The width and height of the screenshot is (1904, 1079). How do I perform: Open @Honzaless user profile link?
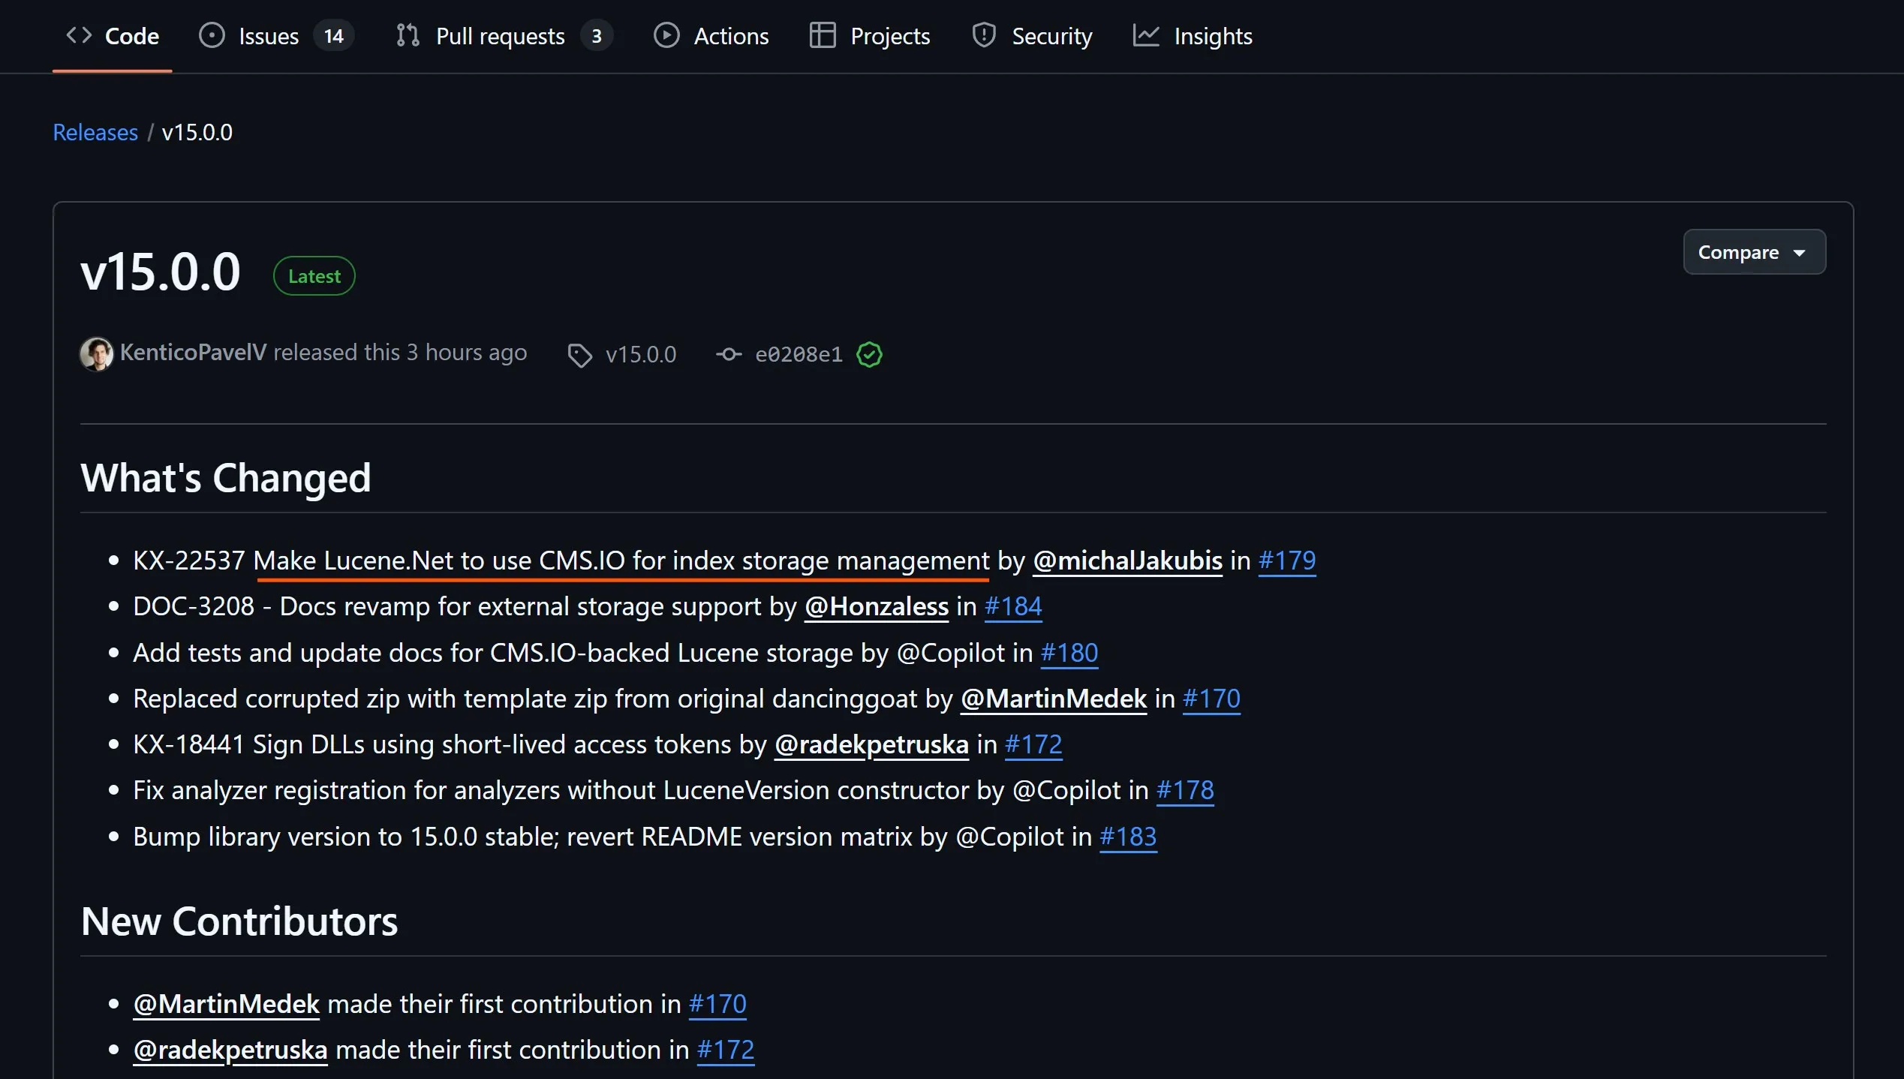point(876,606)
